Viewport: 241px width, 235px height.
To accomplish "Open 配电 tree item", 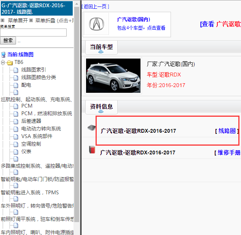I will click(x=26, y=85).
